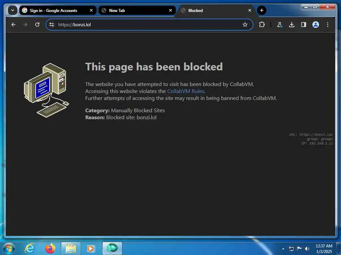Expand the tab search dropdown
The image size is (341, 255).
13,10
